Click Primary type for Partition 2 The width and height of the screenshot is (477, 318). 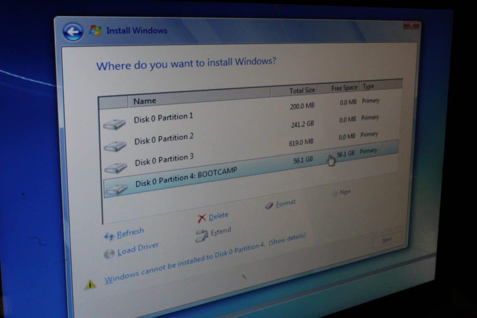[370, 118]
